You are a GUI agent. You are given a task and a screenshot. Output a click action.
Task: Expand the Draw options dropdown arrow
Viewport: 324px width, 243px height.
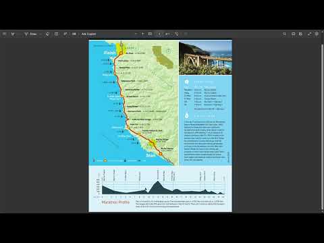40,34
